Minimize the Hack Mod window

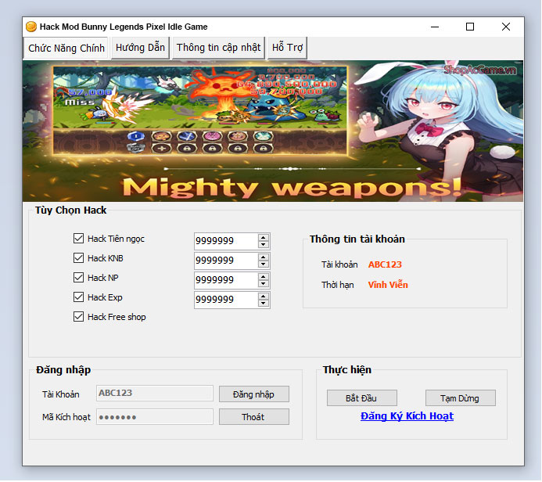[435, 27]
